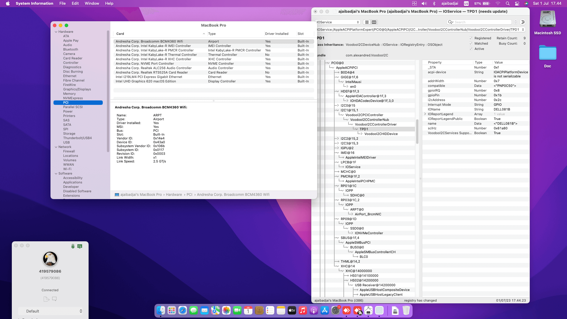Image resolution: width=567 pixels, height=319 pixels.
Task: Open the Window menu
Action: point(92,4)
